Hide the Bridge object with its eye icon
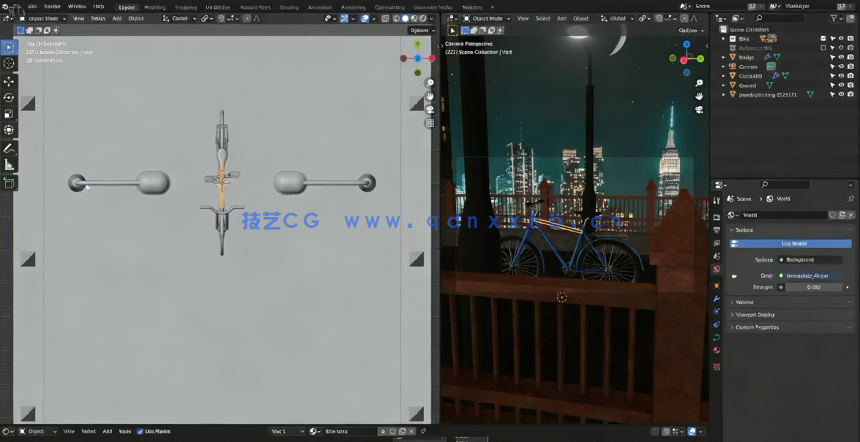 pos(840,57)
